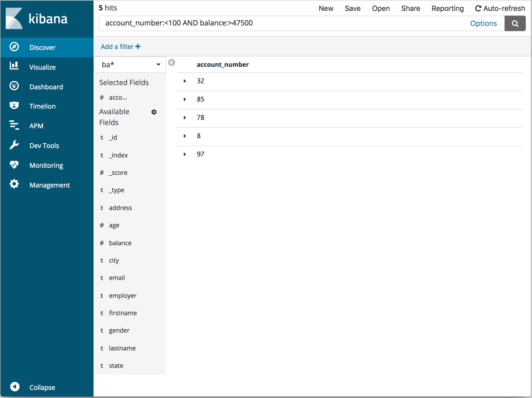Toggle Auto-refresh in the top bar

pos(500,8)
